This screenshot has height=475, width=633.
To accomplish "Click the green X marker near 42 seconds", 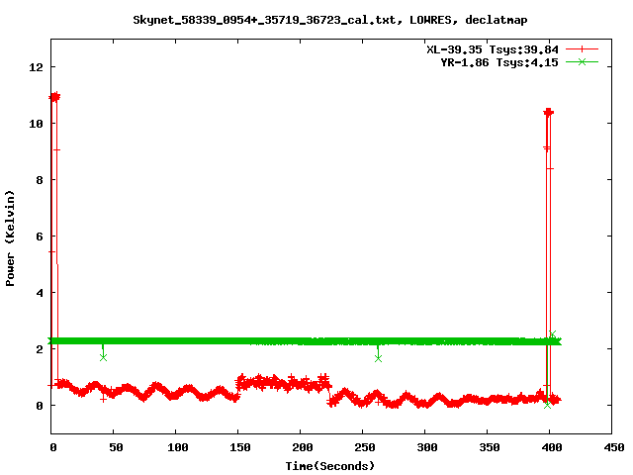I will pyautogui.click(x=103, y=357).
